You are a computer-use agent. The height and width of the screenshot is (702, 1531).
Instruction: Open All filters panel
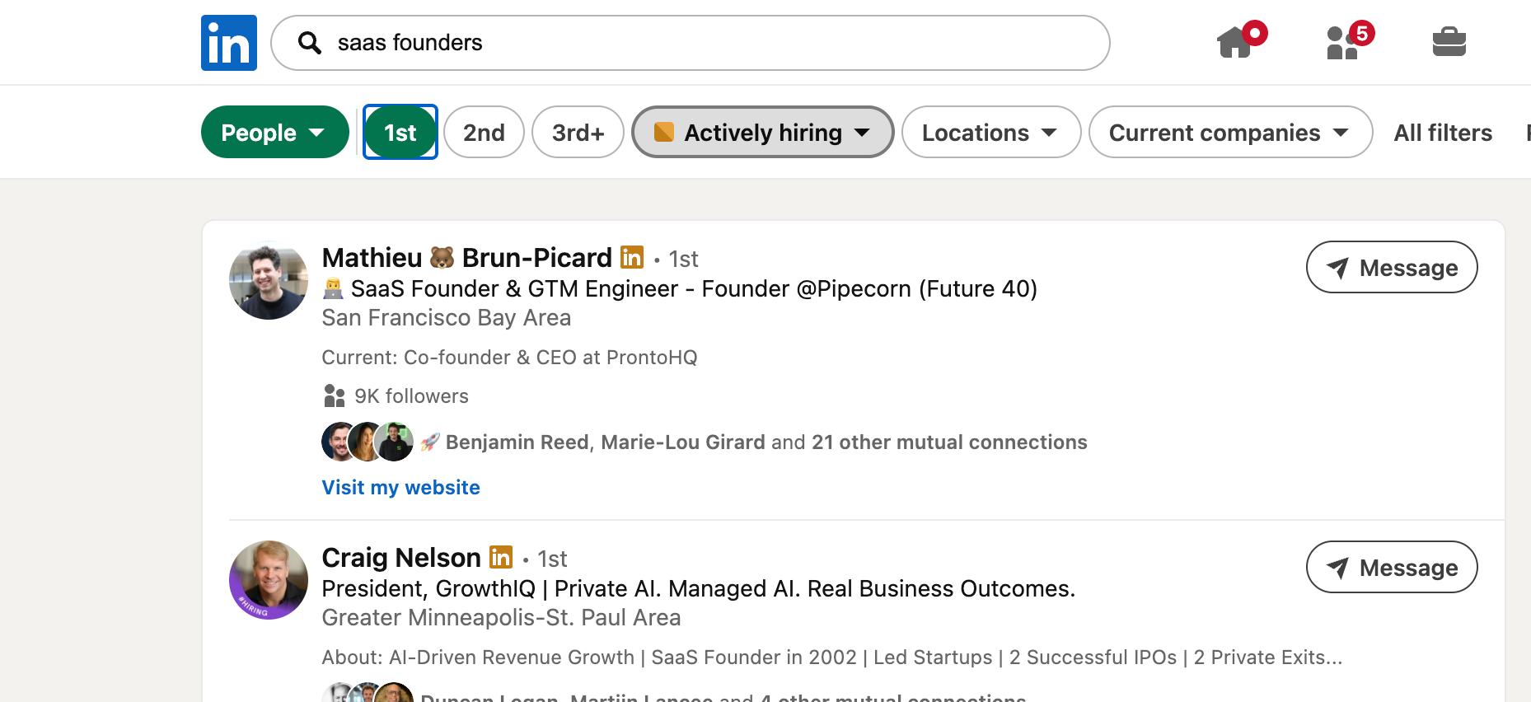(1443, 133)
